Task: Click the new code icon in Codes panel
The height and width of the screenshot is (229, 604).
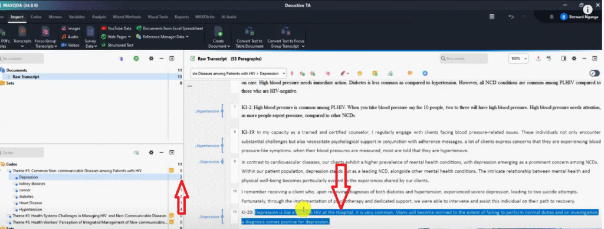Action: tap(136, 153)
